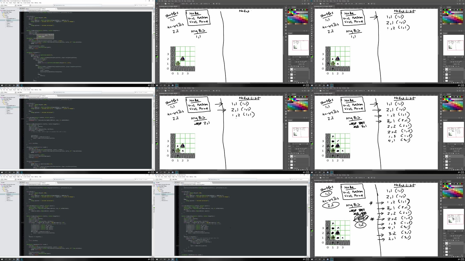Select Move tool in top-middle Photoshop window
The height and width of the screenshot is (261, 465).
(x=157, y=8)
